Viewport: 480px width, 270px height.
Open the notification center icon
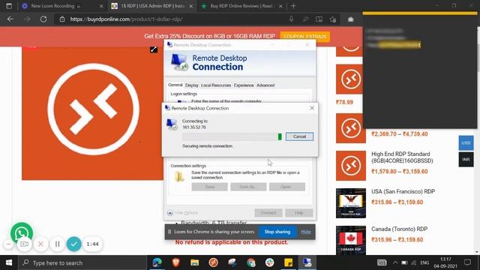[x=467, y=262]
